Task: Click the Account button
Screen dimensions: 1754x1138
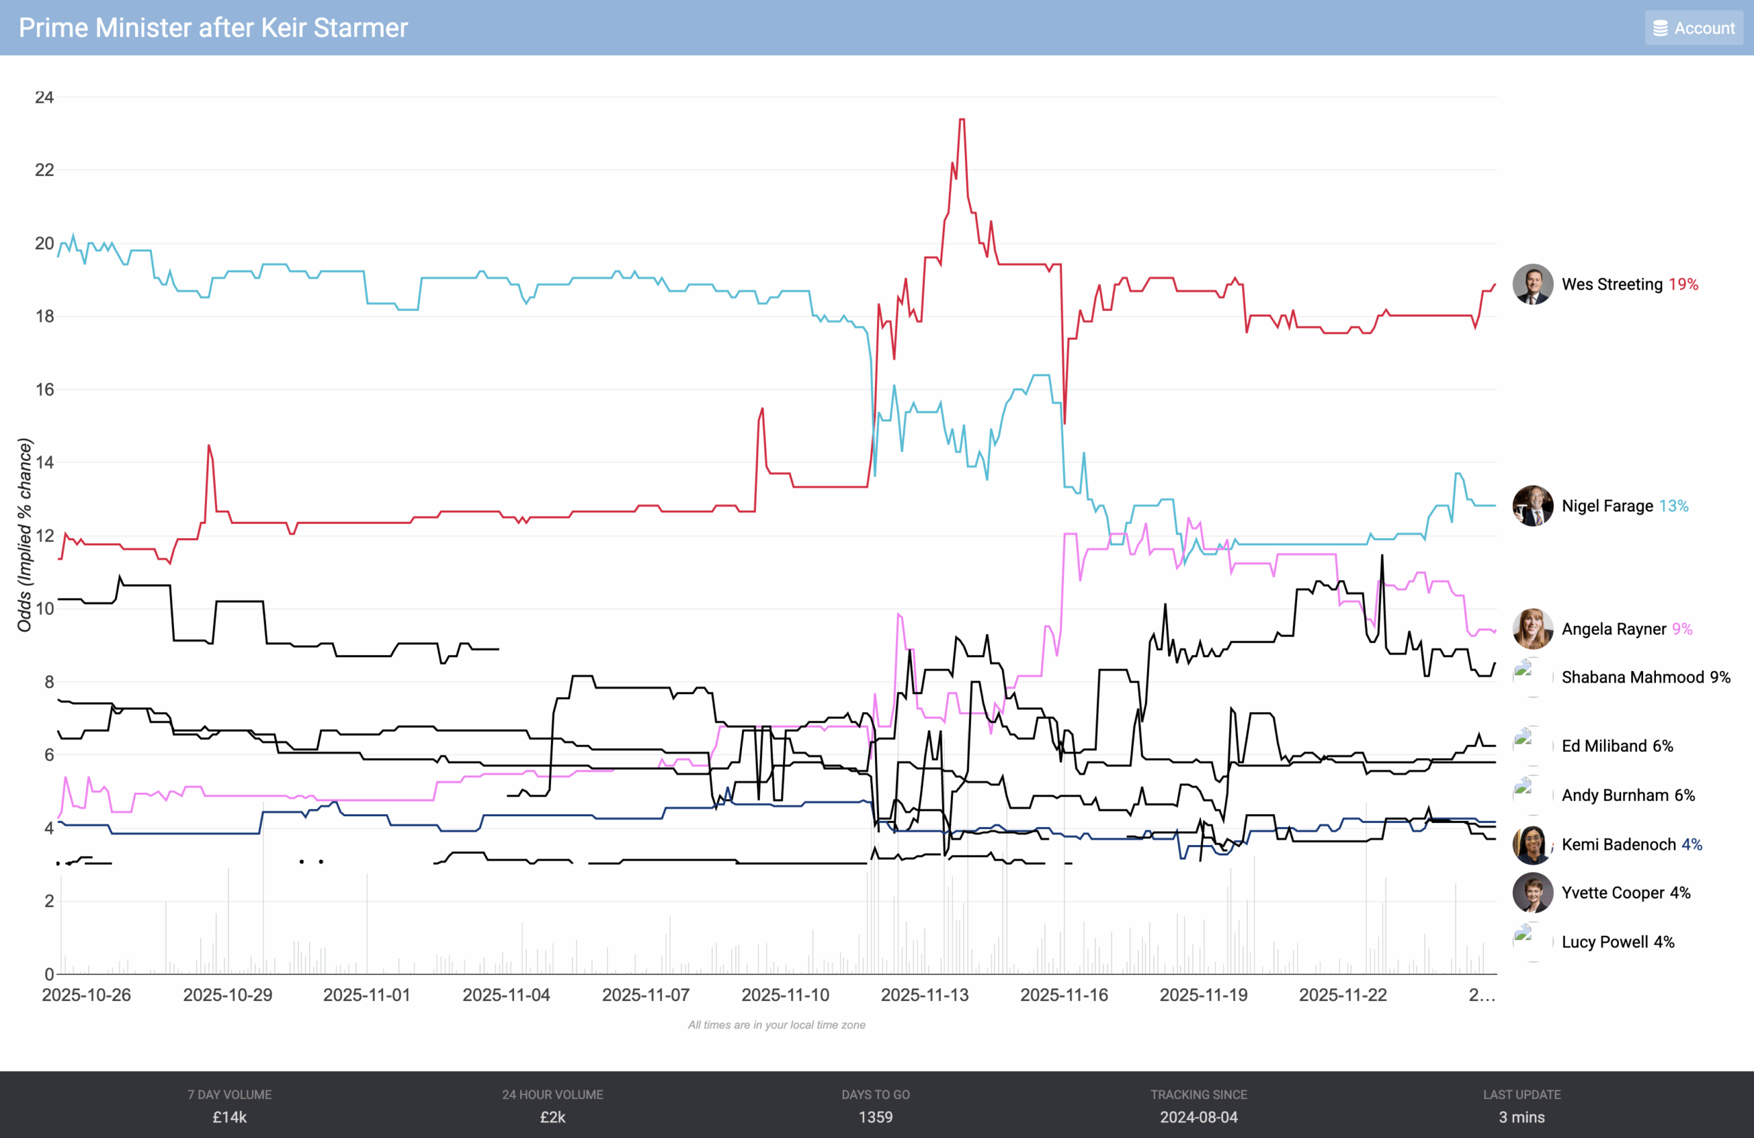Action: click(1693, 28)
